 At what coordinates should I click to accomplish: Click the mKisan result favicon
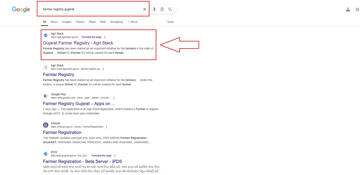click(x=46, y=125)
